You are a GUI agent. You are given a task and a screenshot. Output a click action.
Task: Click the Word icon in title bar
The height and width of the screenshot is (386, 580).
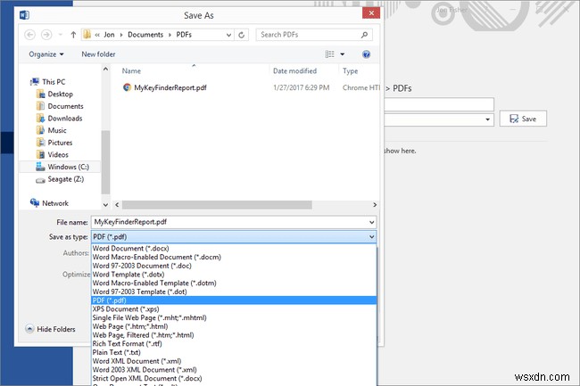(24, 15)
